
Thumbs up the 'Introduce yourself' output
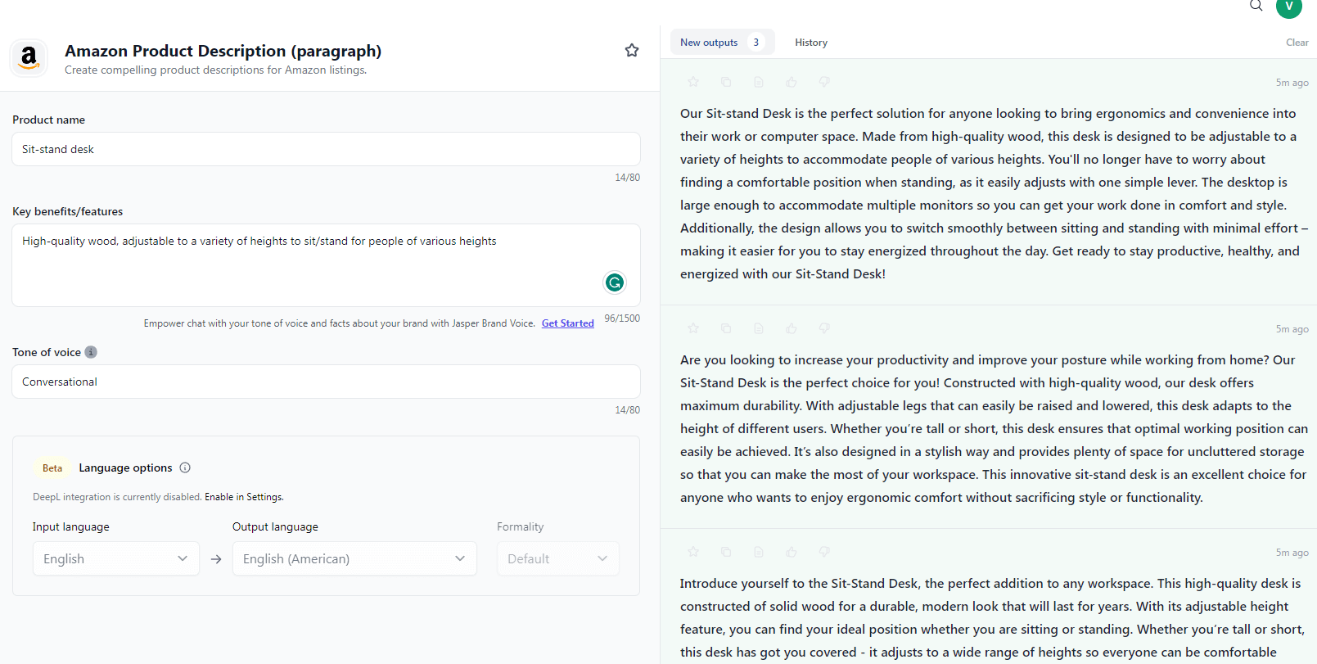(x=792, y=552)
